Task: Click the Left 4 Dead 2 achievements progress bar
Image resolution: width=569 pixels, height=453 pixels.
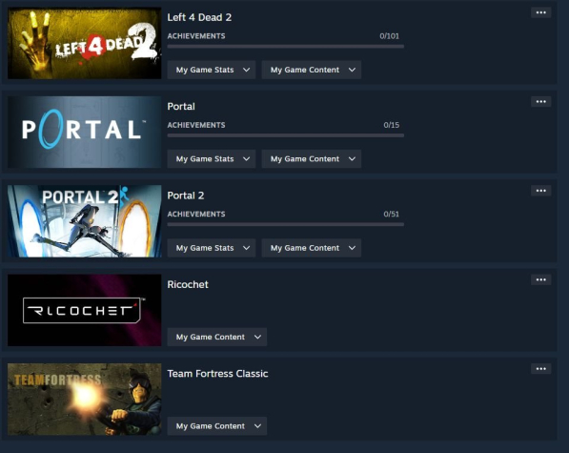Action: click(286, 47)
